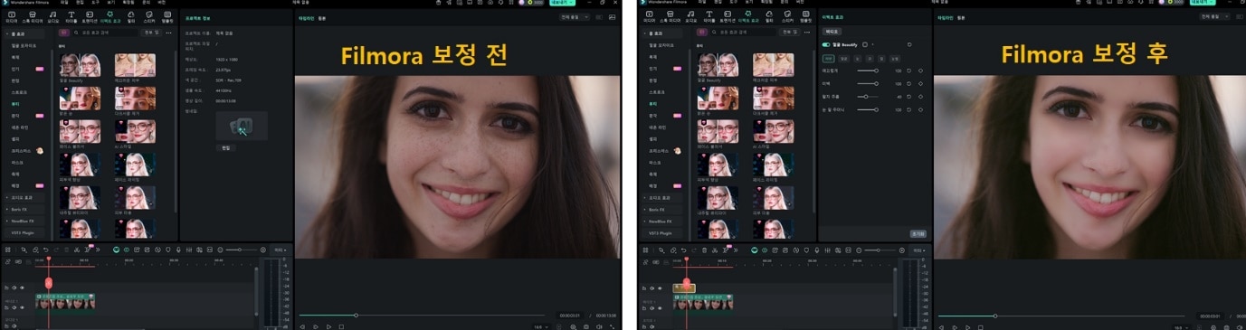Click the volume speaker icon in left player
The width and height of the screenshot is (1246, 330).
click(x=599, y=326)
